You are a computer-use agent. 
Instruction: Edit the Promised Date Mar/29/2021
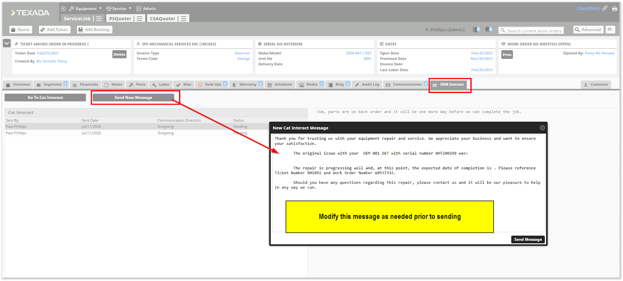[x=482, y=59]
